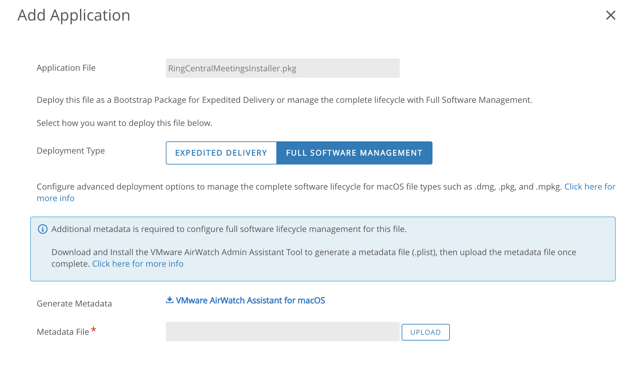Download VMware AirWatch Assistant for macOS
This screenshot has width=633, height=365.
[x=250, y=300]
